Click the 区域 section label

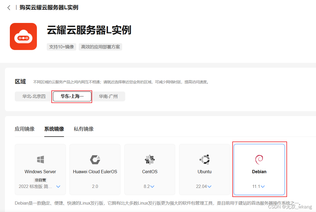(20, 81)
